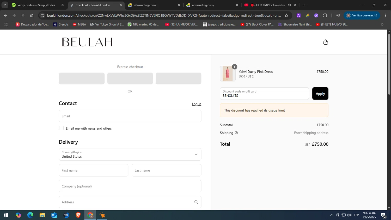Click the browser address bar URL
This screenshot has height=220, width=391.
pyautogui.click(x=164, y=15)
